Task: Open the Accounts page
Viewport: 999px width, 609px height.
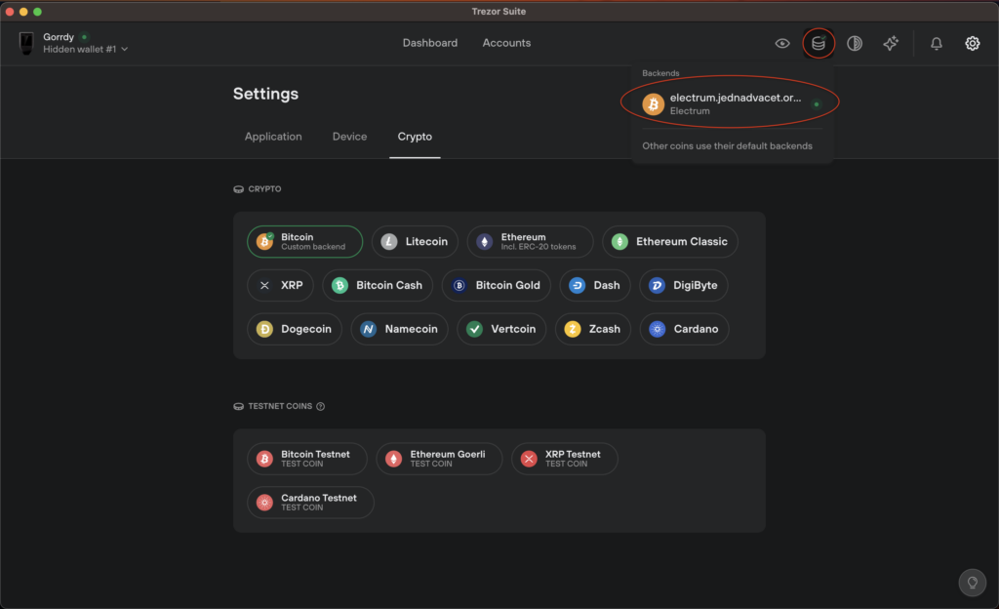Action: pyautogui.click(x=506, y=43)
